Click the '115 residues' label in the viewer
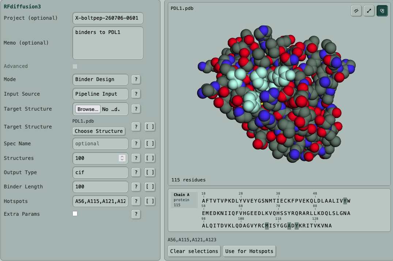Screen dimensions: 393x261 tap(189, 180)
